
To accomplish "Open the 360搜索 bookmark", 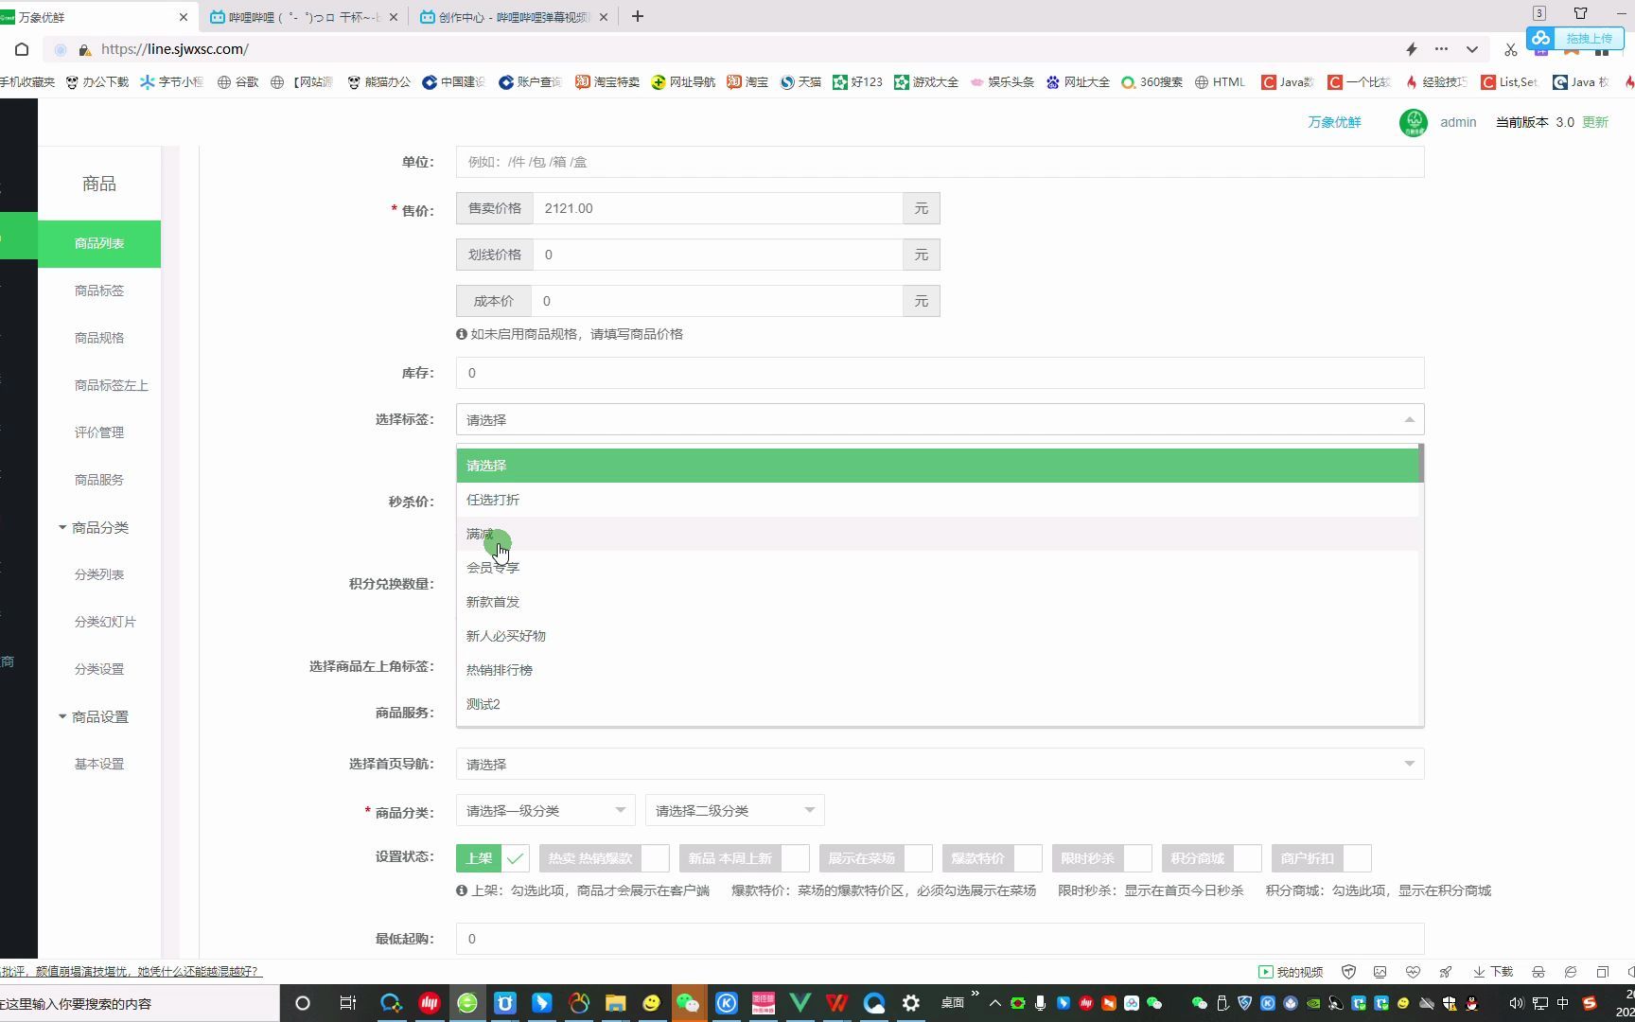I will pyautogui.click(x=1152, y=82).
